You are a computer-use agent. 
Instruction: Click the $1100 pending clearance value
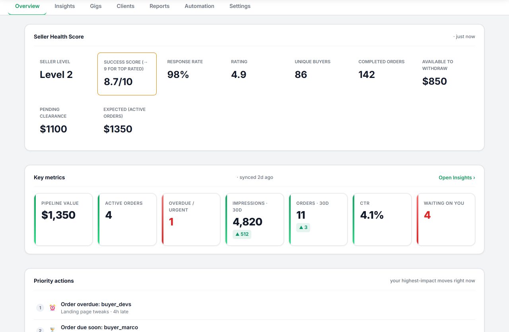point(53,129)
